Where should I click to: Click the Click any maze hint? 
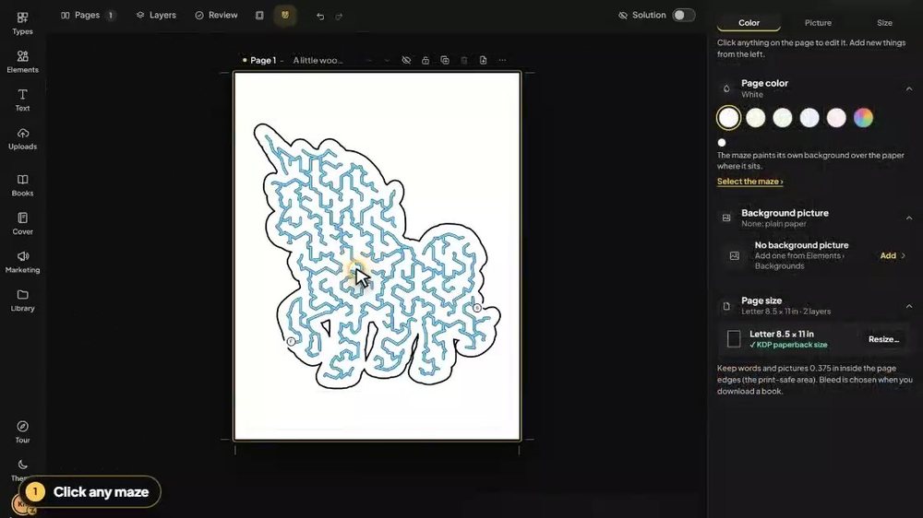(x=90, y=491)
